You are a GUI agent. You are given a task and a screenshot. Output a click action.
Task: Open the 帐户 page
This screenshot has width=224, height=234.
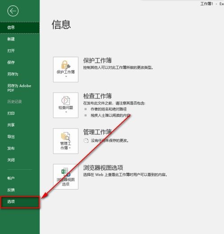tap(20, 178)
